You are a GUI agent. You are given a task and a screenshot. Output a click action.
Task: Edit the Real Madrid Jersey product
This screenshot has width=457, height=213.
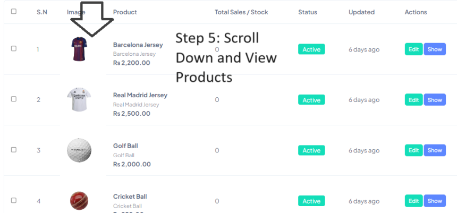[x=413, y=100]
